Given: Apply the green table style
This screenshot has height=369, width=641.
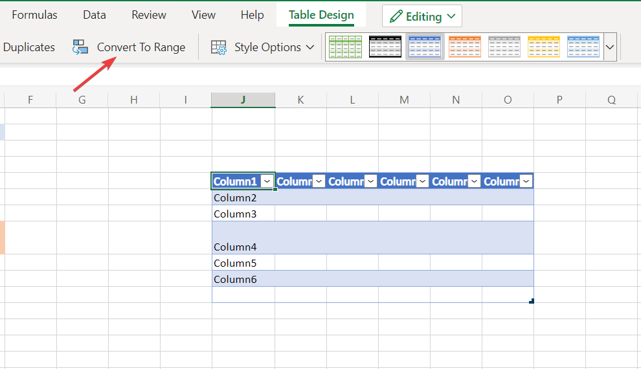Looking at the screenshot, I should tap(346, 47).
